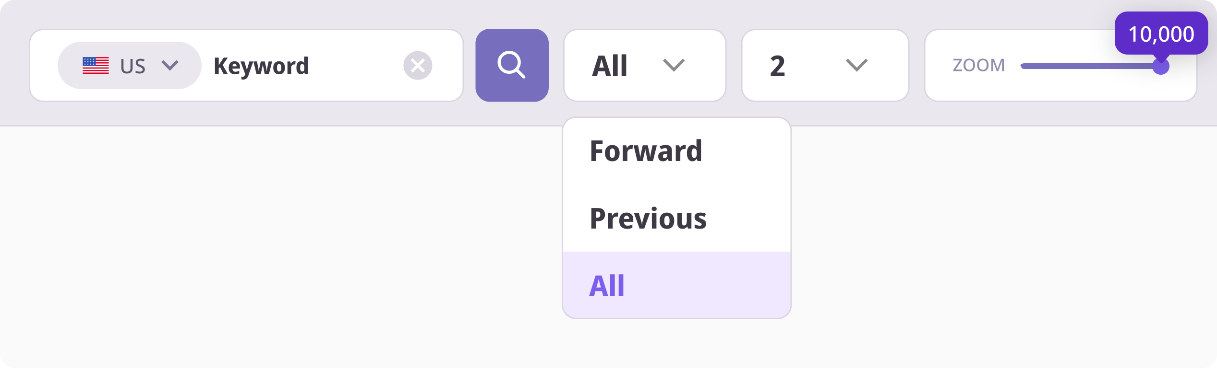The width and height of the screenshot is (1217, 368).
Task: Click the 10,000 zoom value tooltip
Action: [1161, 34]
